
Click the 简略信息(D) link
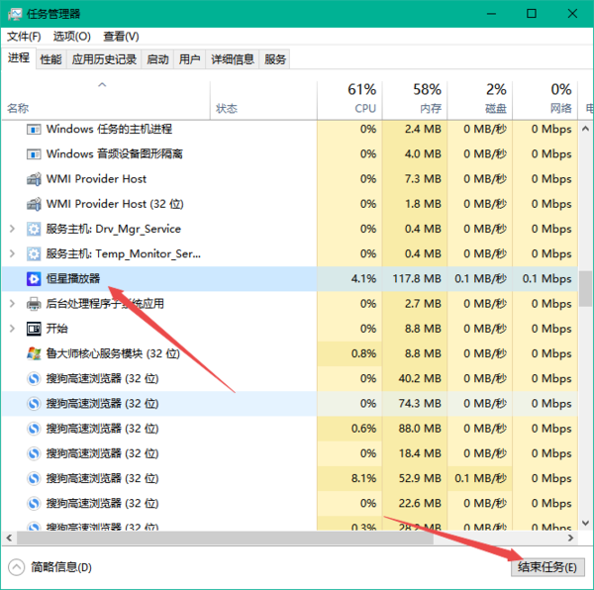pos(61,567)
